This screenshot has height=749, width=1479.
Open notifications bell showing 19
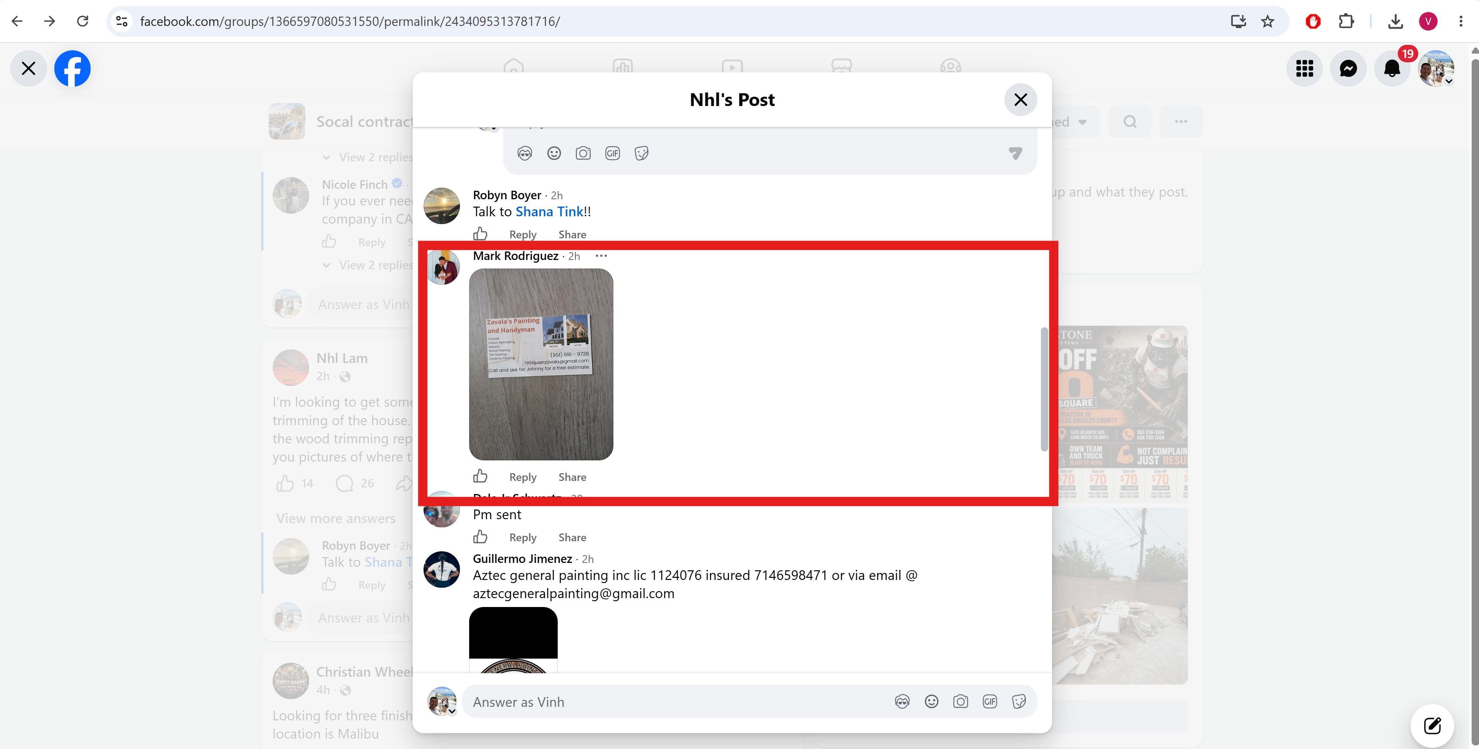[x=1392, y=68]
